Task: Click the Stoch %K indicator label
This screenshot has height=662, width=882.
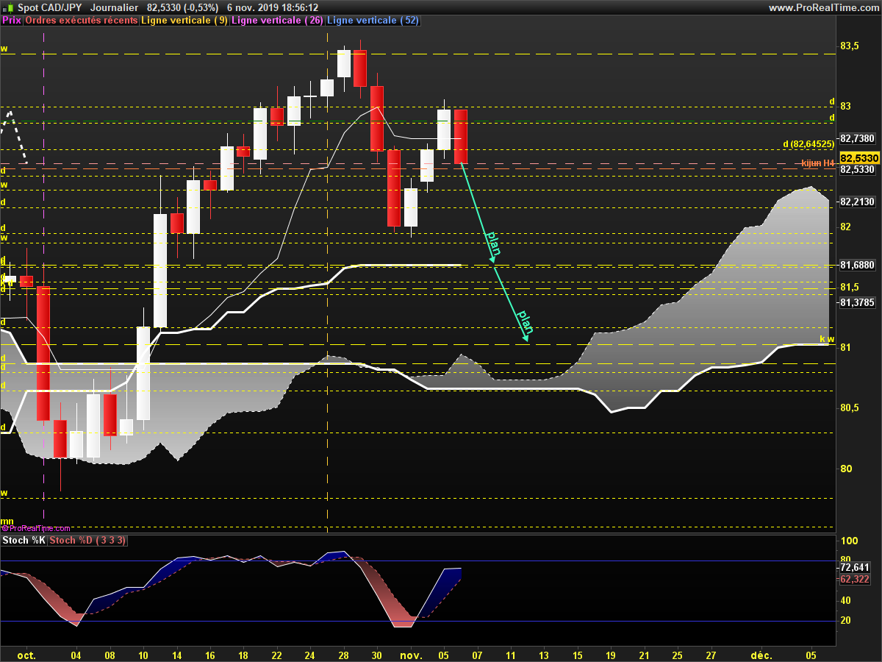Action: tap(24, 541)
